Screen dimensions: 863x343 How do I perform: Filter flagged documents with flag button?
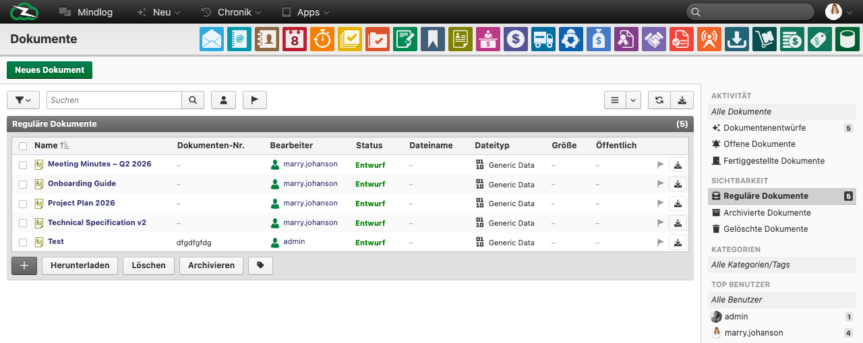point(255,100)
